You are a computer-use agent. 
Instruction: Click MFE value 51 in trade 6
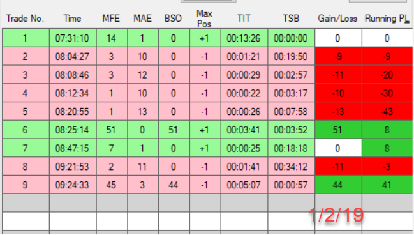(112, 130)
